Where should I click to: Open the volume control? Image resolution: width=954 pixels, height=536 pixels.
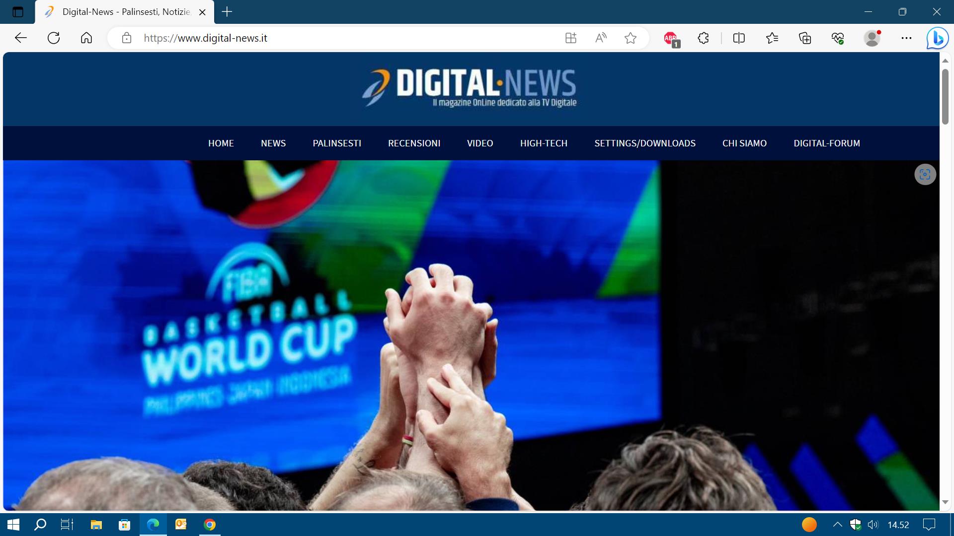[x=873, y=525]
